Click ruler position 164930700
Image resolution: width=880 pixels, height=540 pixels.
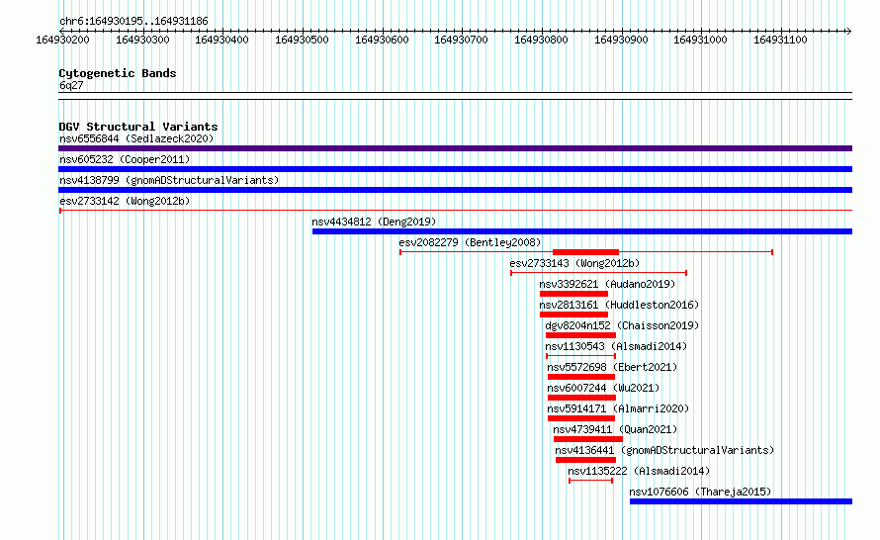[x=462, y=40]
